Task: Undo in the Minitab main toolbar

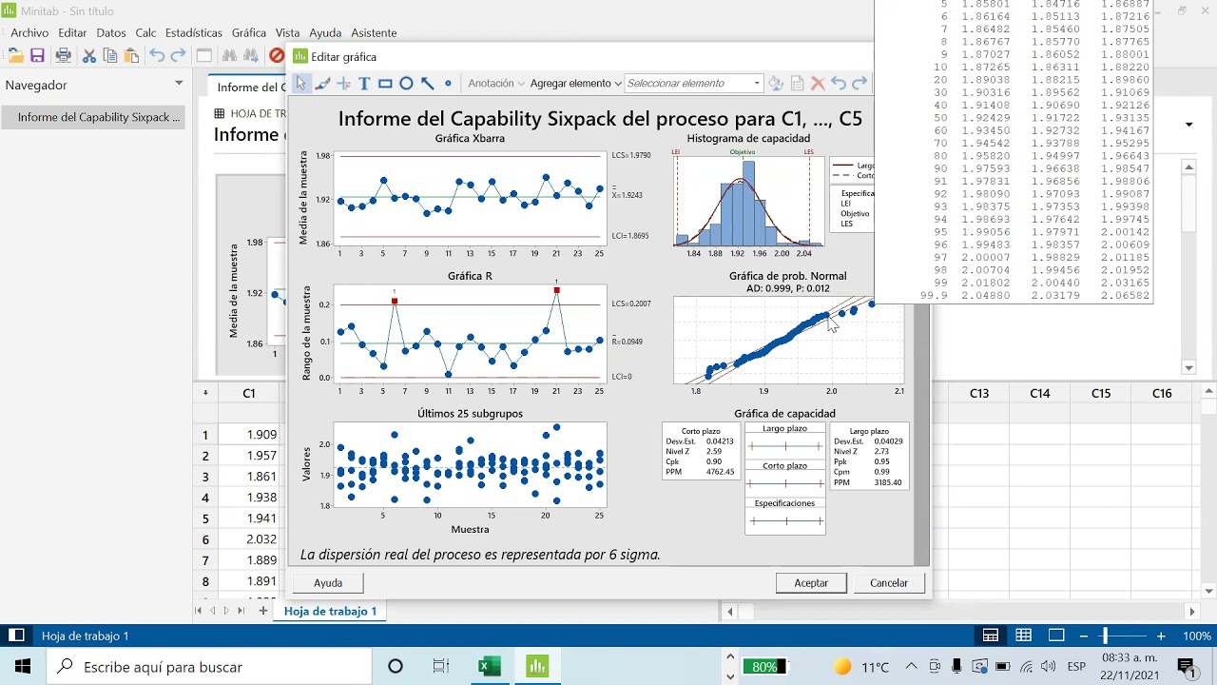Action: click(x=157, y=56)
